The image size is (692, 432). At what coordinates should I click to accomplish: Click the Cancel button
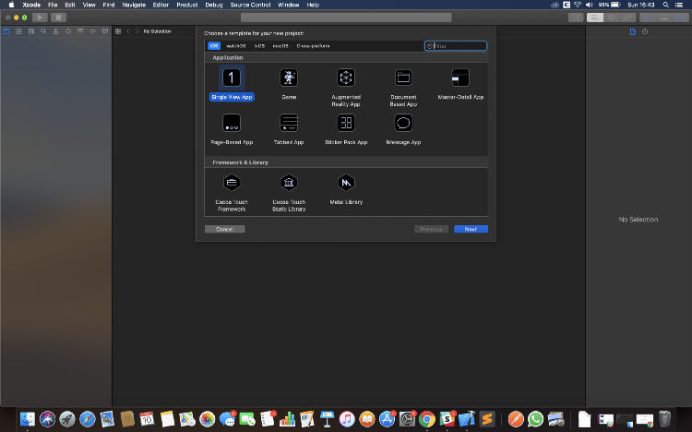click(x=224, y=229)
